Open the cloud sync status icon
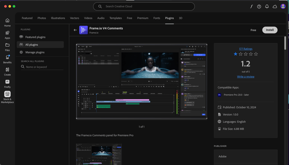Screen dimensions: 289x165 click(275, 7)
